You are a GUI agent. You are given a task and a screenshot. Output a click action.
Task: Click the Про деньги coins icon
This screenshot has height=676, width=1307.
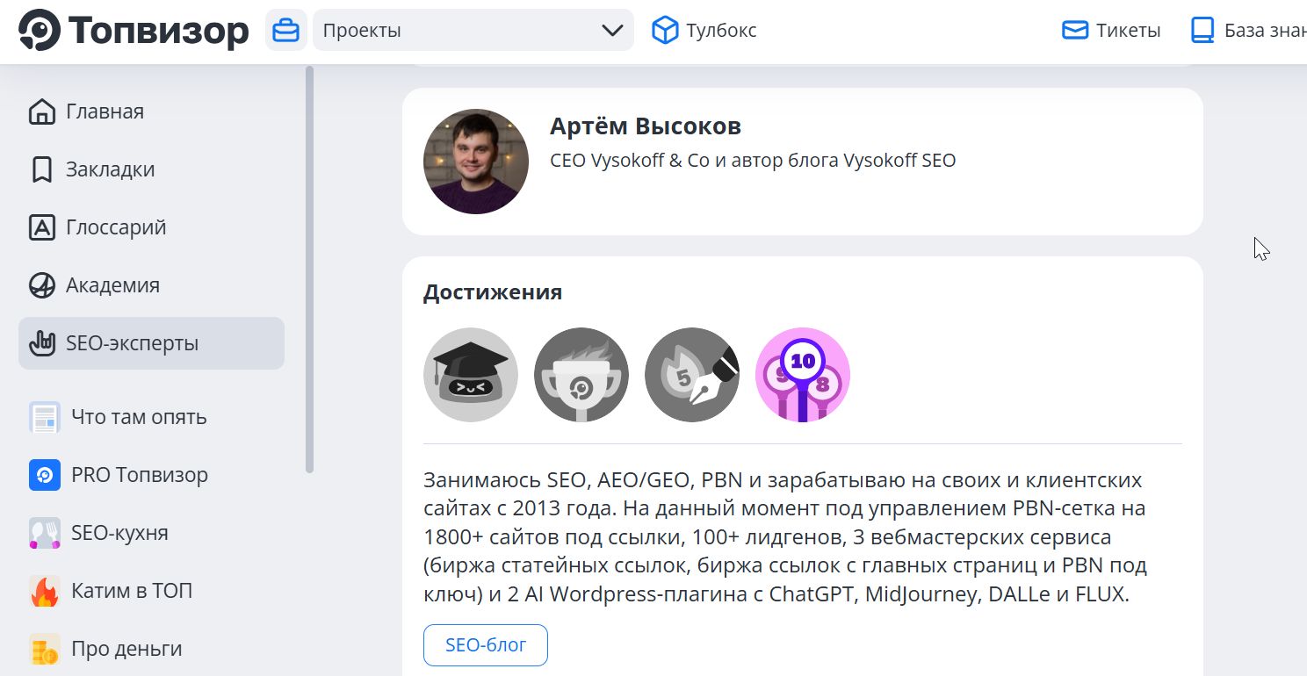pos(45,649)
